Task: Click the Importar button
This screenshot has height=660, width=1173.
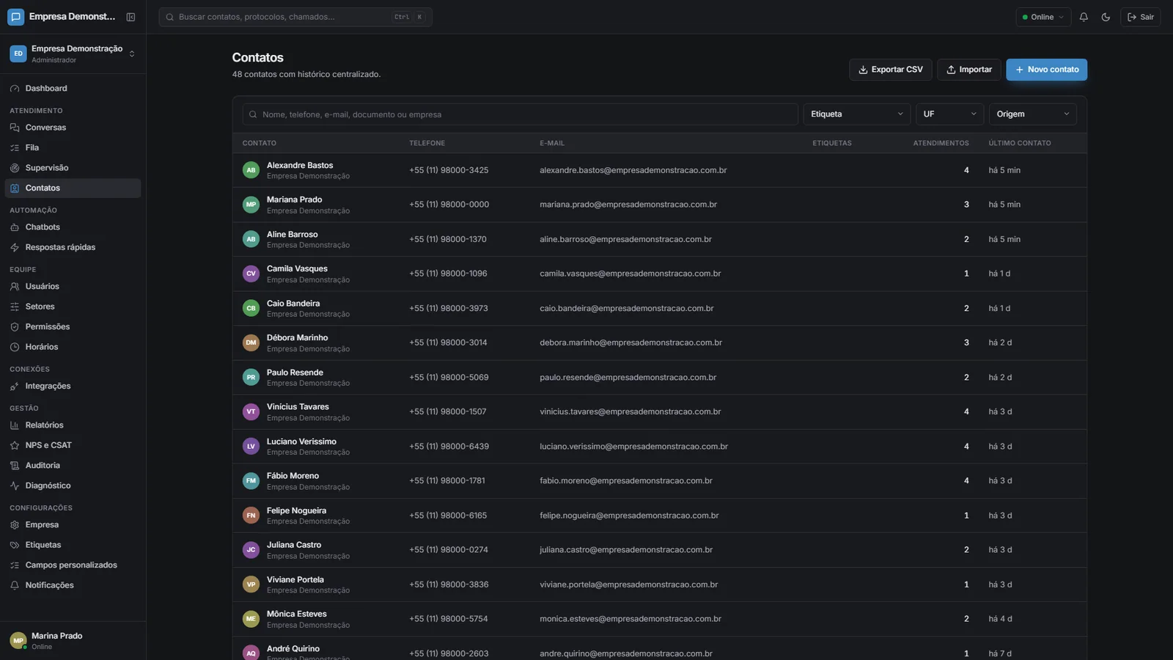Action: click(969, 70)
